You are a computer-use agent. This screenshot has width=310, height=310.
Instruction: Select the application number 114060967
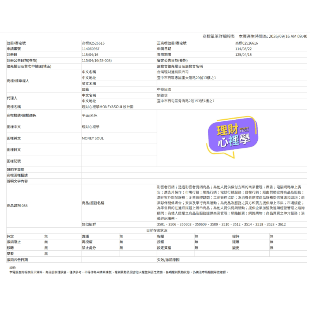(x=91, y=49)
